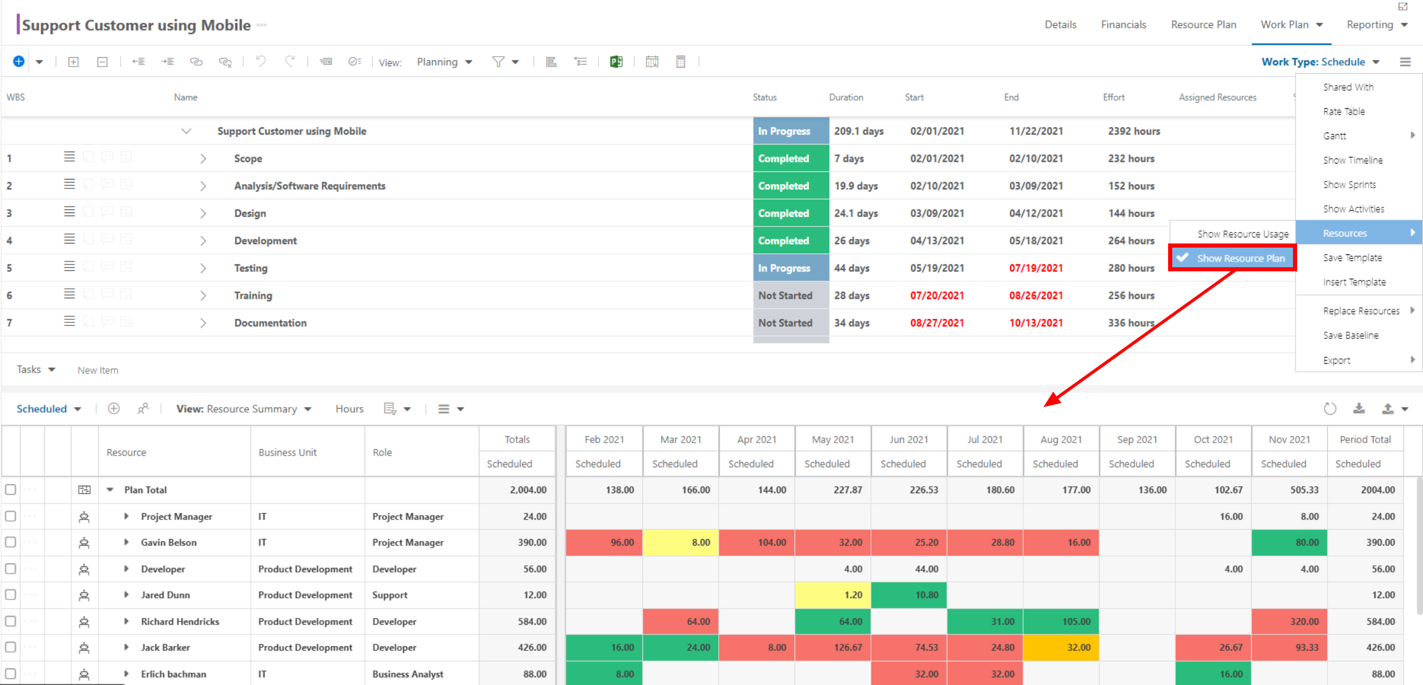Click the Testing In Progress status cell
Viewport: 1423px width, 685px height.
coord(790,268)
